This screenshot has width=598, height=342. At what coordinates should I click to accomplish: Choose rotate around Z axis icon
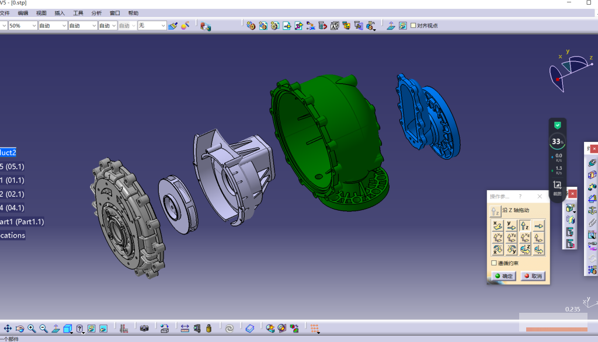(x=525, y=249)
